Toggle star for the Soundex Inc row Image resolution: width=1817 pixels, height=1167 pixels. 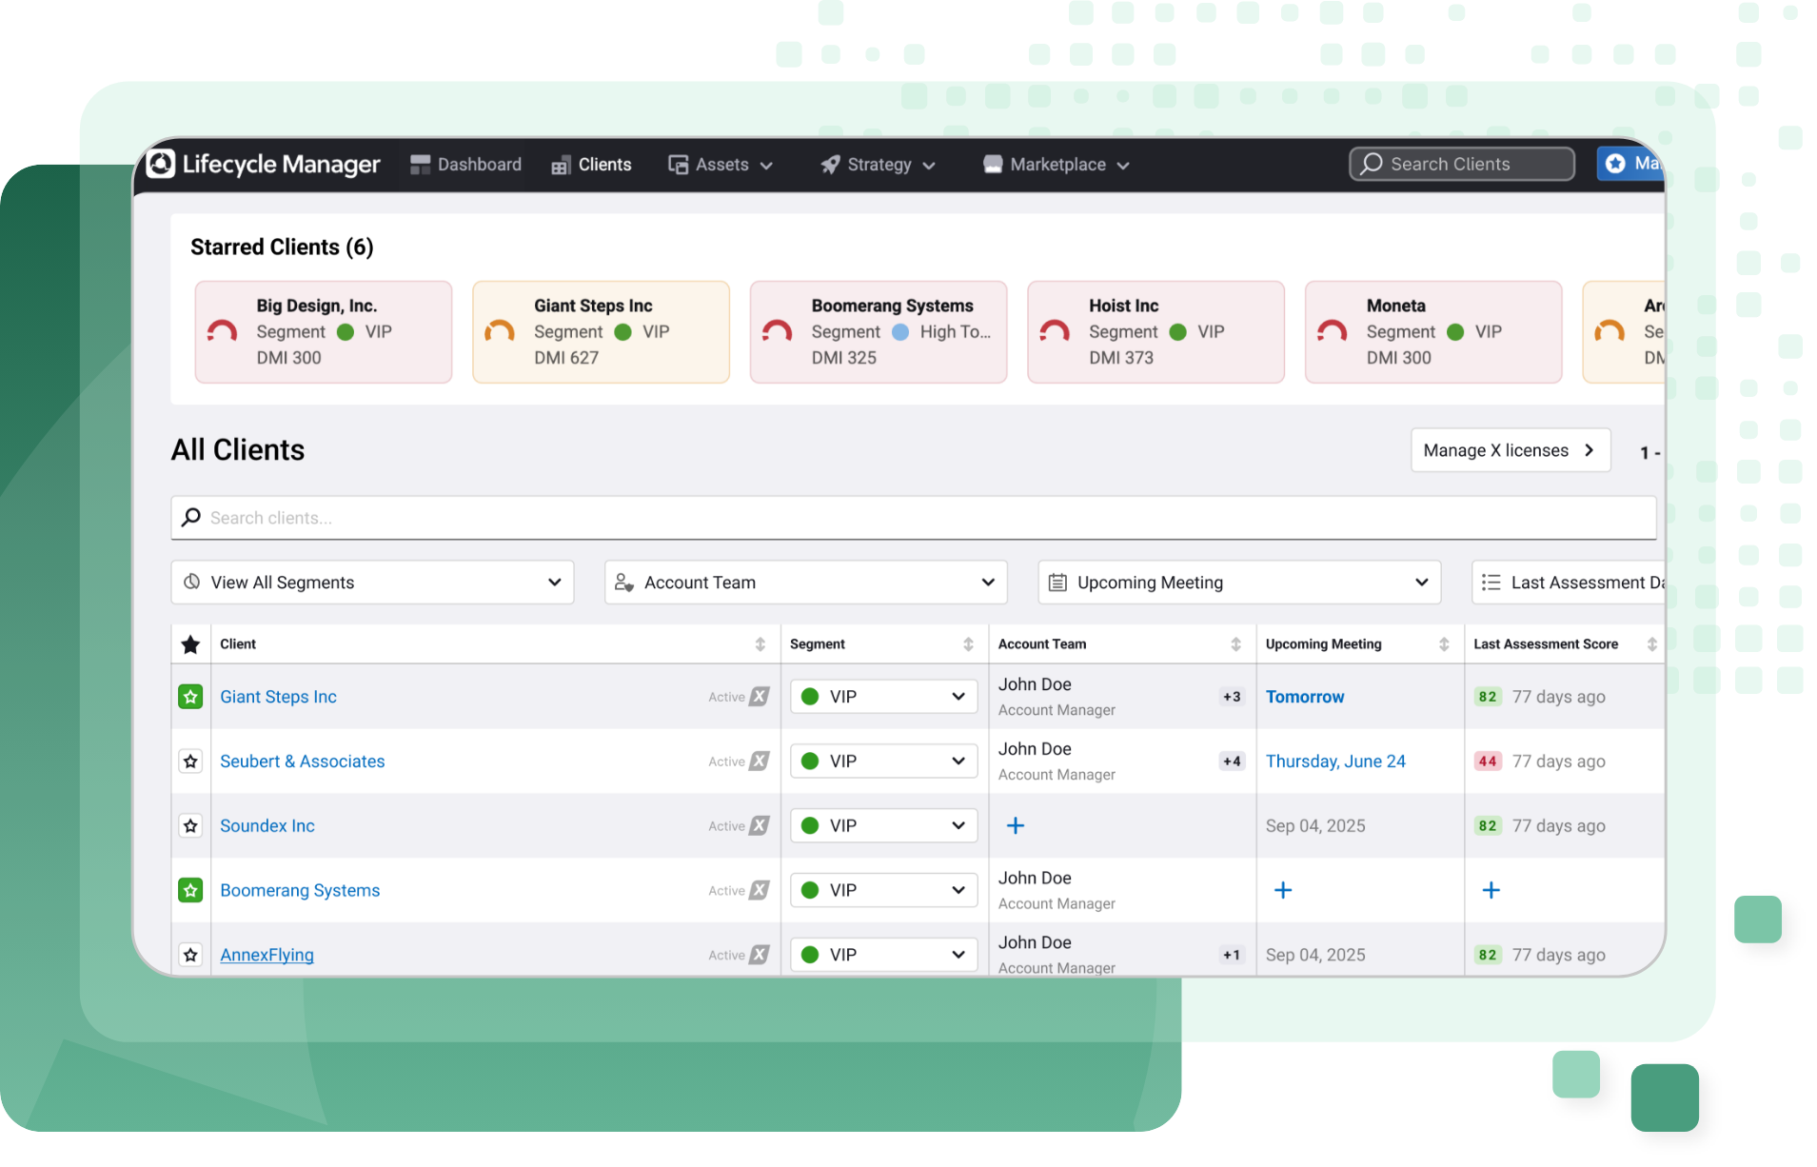click(190, 826)
